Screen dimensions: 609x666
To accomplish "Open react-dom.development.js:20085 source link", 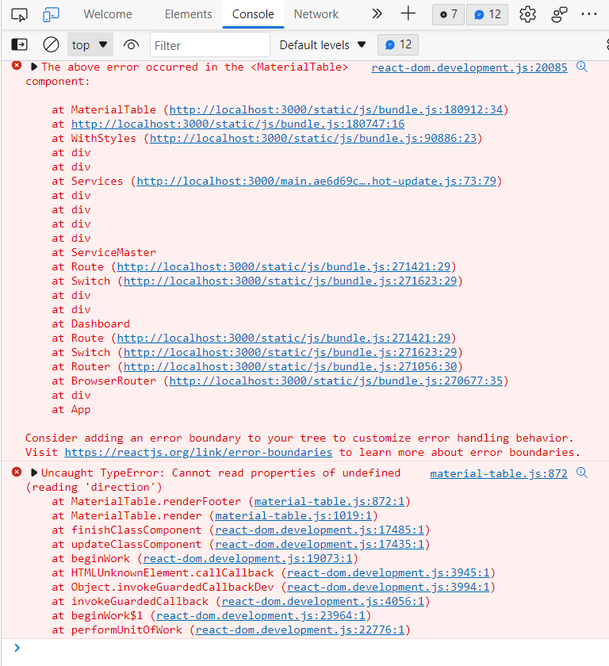I will (x=469, y=67).
